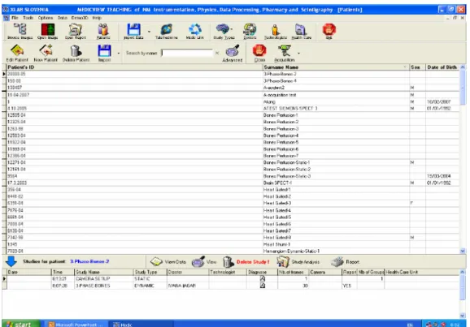The image size is (470, 327).
Task: Click the patient list vertical scrollbar down arrow
Action: click(463, 251)
